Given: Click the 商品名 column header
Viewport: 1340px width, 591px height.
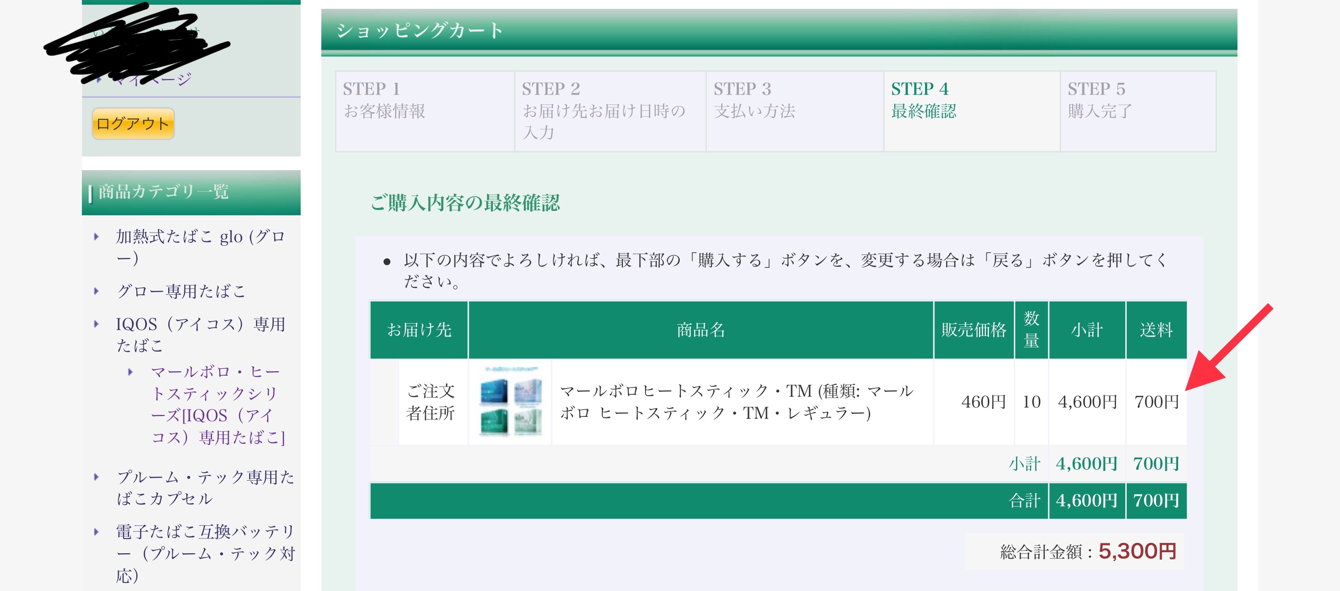Looking at the screenshot, I should click(701, 330).
